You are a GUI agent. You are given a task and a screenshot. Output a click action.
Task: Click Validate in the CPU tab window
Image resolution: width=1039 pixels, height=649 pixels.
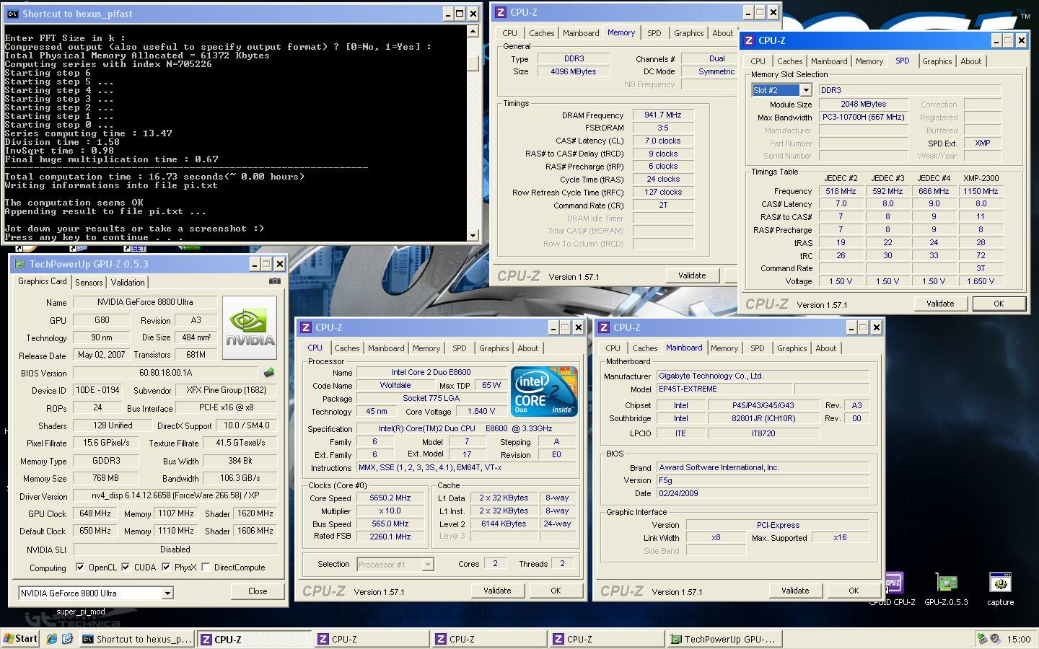[497, 591]
